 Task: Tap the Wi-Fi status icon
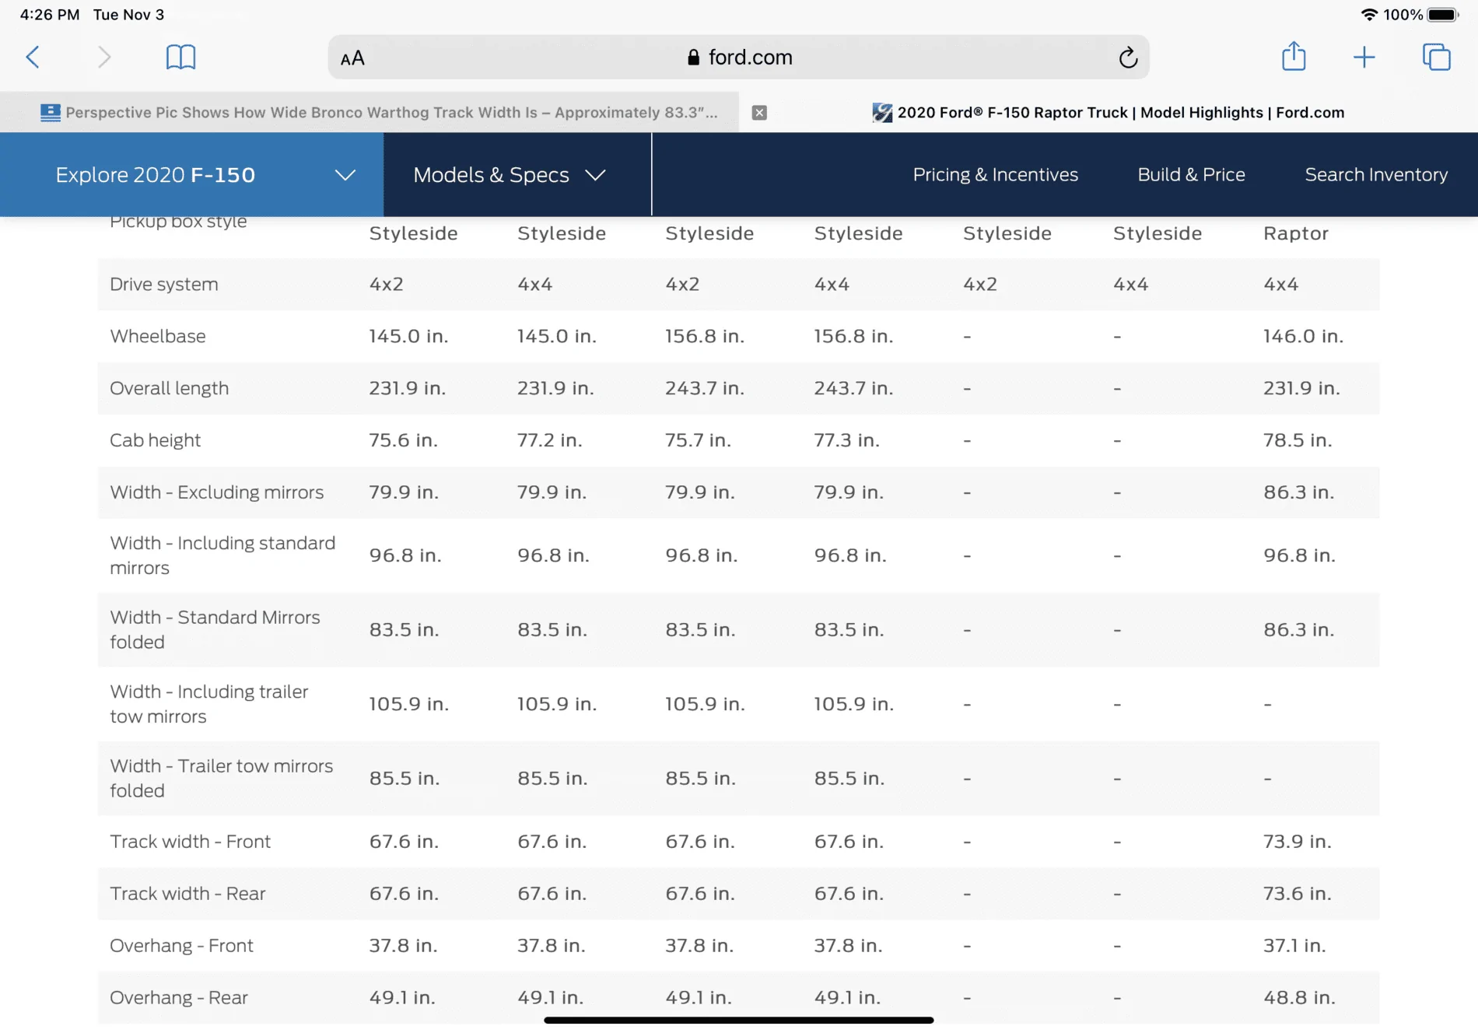click(1368, 15)
